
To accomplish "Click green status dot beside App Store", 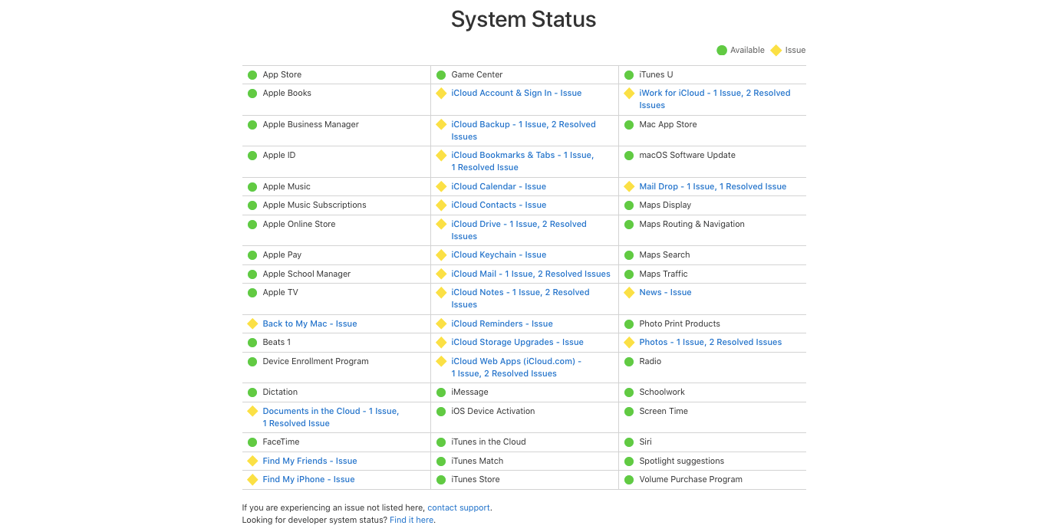I will [252, 74].
